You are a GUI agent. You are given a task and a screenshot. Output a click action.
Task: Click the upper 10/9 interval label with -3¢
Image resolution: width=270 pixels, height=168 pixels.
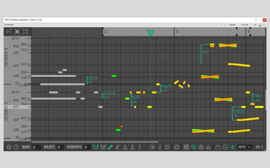[x=93, y=78]
